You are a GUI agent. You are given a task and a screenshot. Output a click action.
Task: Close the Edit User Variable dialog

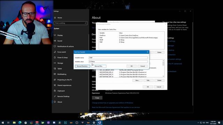(x=147, y=52)
